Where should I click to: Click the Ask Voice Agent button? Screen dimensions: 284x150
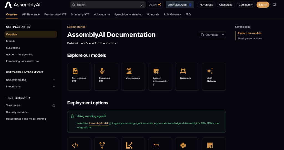point(180,5)
